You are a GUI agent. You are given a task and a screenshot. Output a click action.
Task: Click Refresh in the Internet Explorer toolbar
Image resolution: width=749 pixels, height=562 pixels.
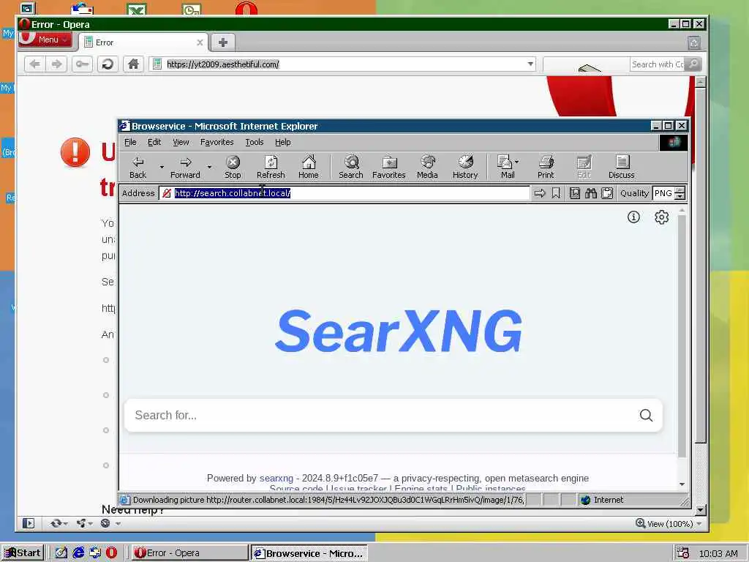[x=271, y=167]
